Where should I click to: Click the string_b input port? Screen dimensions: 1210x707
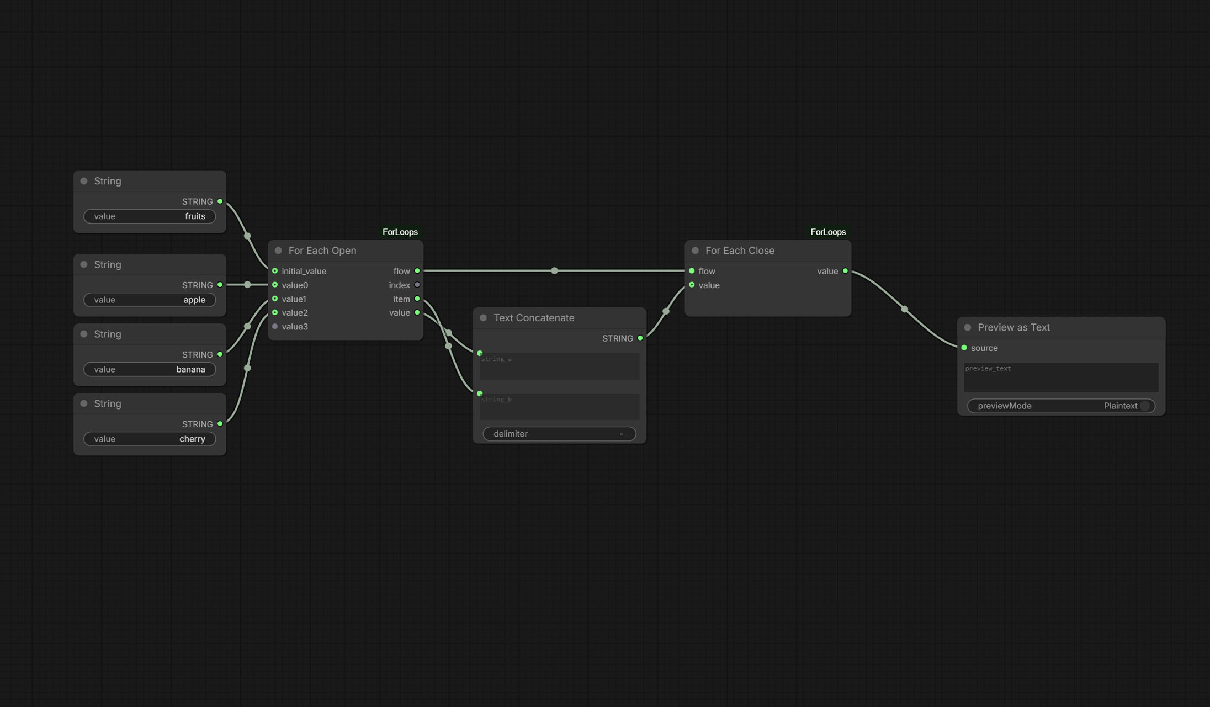point(480,394)
